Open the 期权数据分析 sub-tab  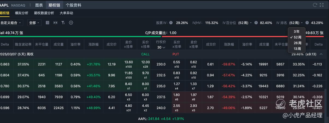pos(44,13)
